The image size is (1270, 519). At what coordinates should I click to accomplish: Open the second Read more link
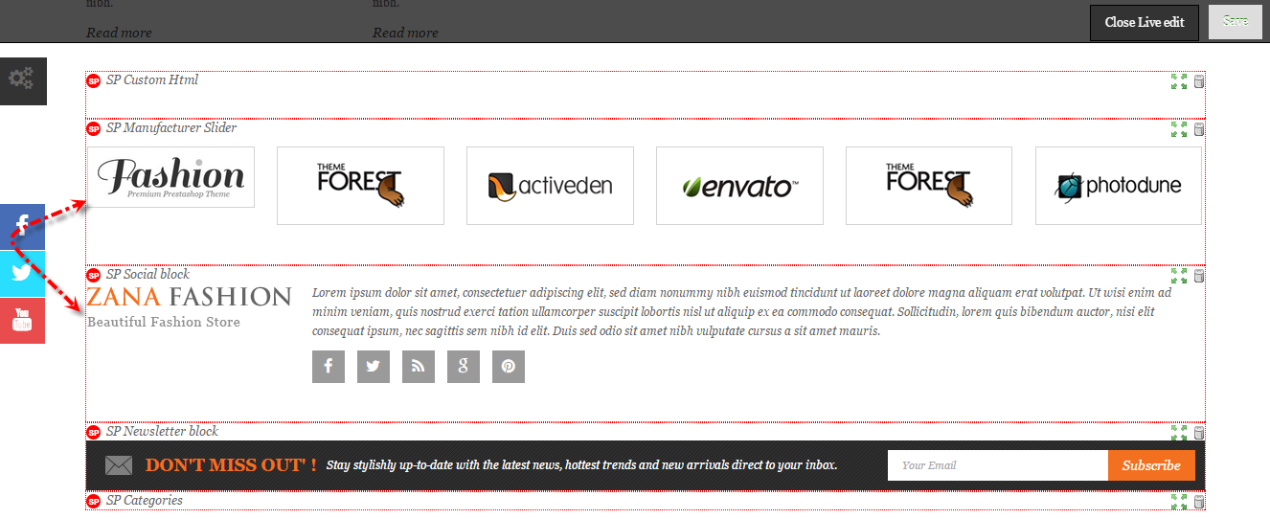[x=405, y=33]
